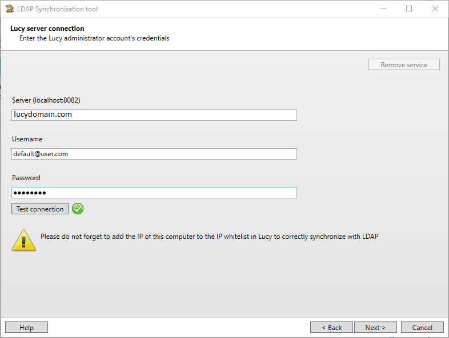Open Help for this dialog
The width and height of the screenshot is (449, 338).
27,327
